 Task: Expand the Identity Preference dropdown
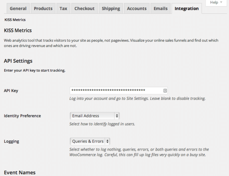(95, 115)
